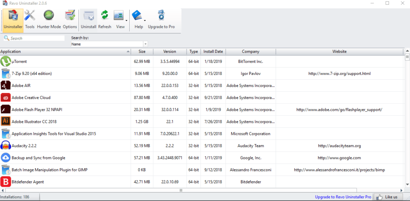The height and width of the screenshot is (201, 410).
Task: Click the 1.25 GB size cell
Action: (x=142, y=122)
